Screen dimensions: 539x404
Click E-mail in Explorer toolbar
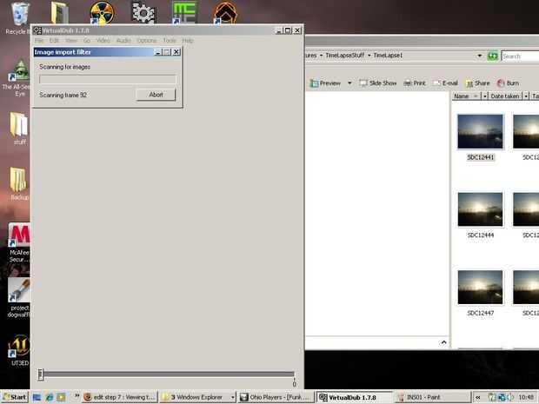click(x=446, y=83)
